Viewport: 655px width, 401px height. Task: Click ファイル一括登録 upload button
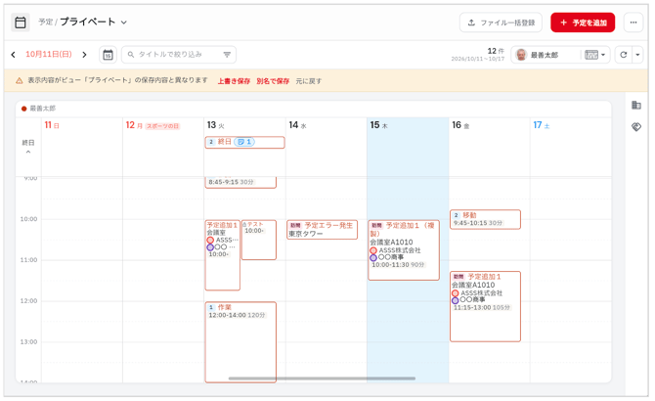coord(501,22)
